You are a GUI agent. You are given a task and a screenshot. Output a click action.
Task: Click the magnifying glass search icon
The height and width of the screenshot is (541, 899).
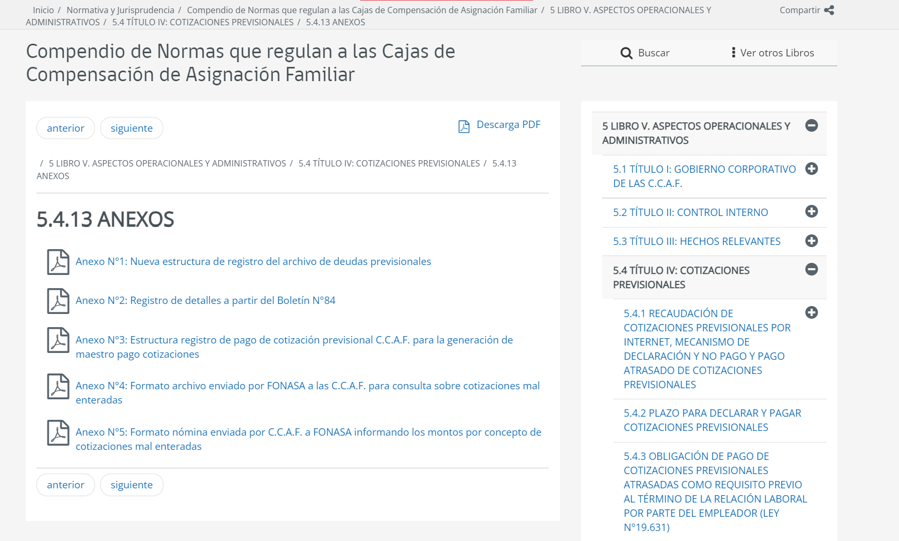(x=626, y=53)
